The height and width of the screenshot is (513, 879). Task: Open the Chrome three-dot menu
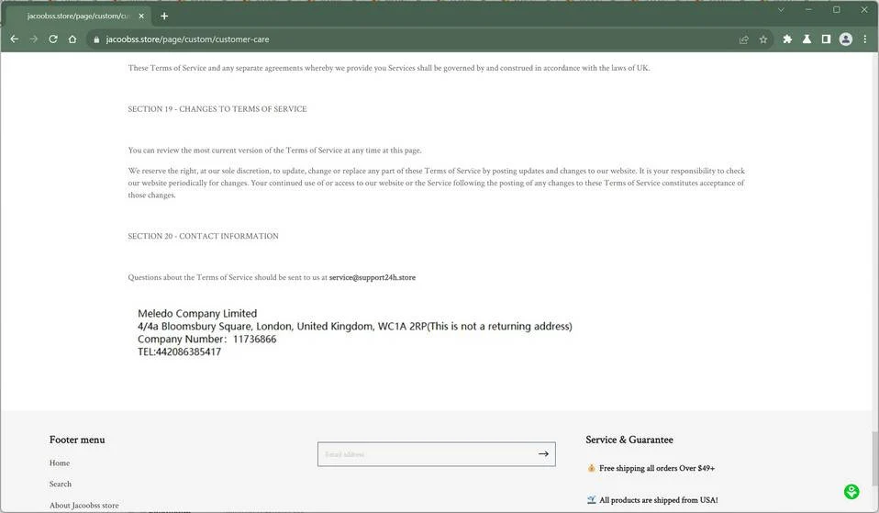click(x=865, y=39)
